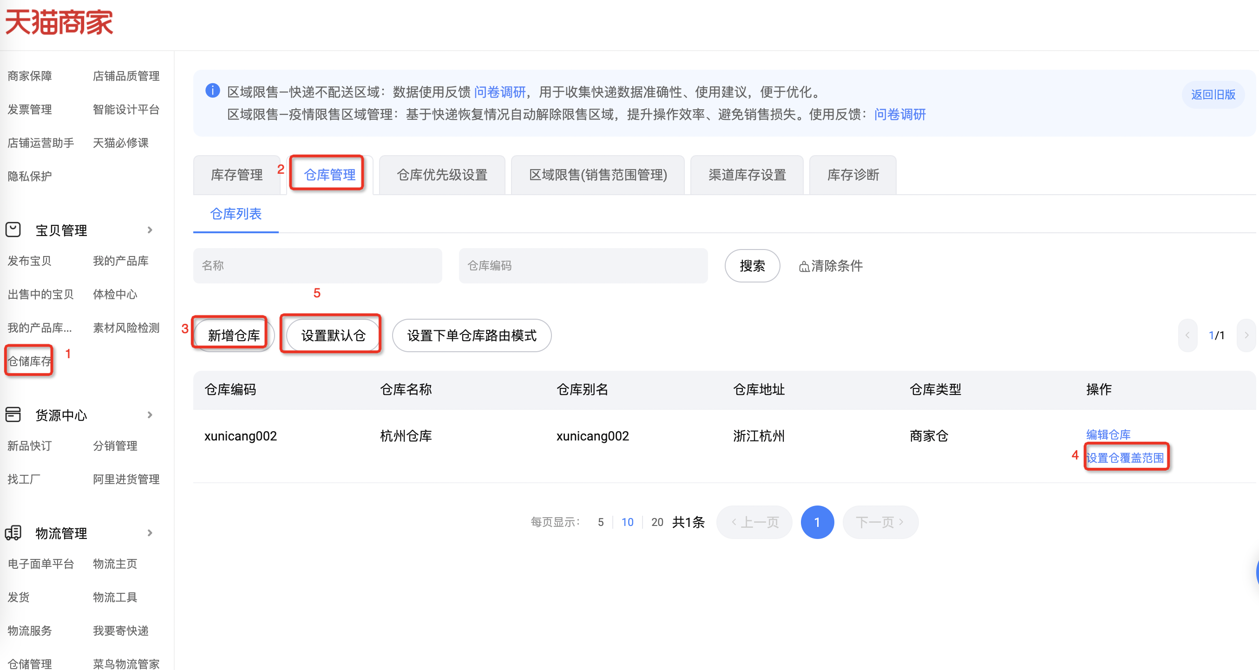Image resolution: width=1259 pixels, height=670 pixels.
Task: Click the 新增仓库 button
Action: coord(234,335)
